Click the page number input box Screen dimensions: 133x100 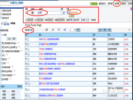pos(72,30)
